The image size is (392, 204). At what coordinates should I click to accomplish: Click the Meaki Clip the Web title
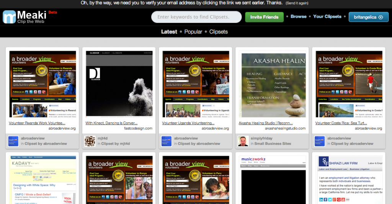tap(32, 17)
